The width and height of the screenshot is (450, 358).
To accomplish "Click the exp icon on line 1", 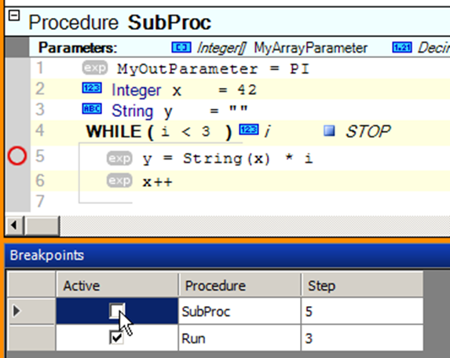I will tap(95, 68).
